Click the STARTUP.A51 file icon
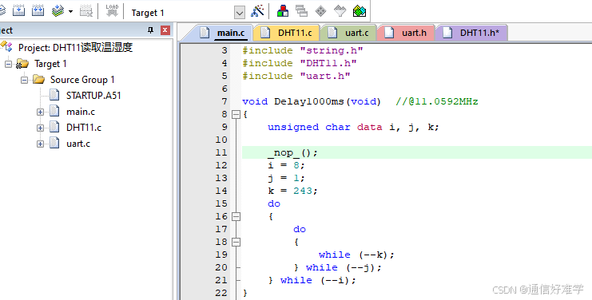The height and width of the screenshot is (300, 592). [x=55, y=95]
